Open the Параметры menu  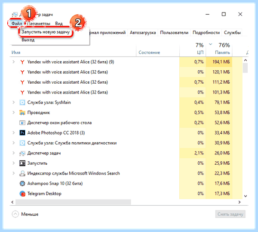click(39, 24)
